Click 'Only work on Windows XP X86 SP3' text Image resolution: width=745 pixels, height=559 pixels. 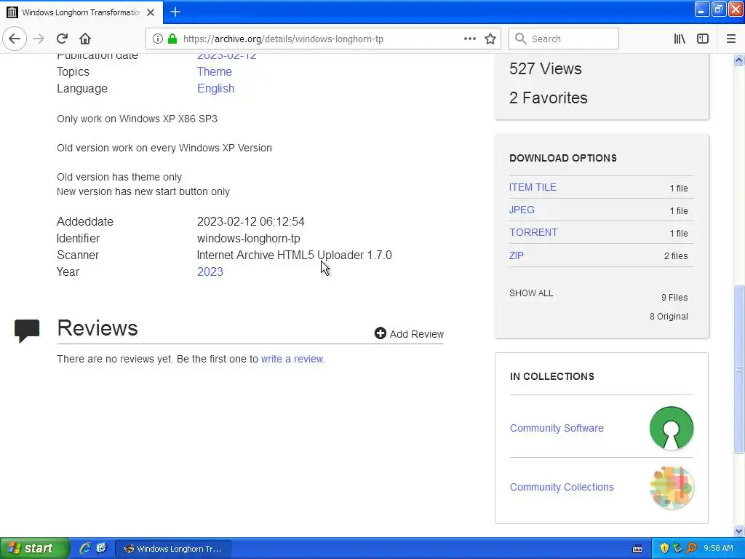pos(137,119)
